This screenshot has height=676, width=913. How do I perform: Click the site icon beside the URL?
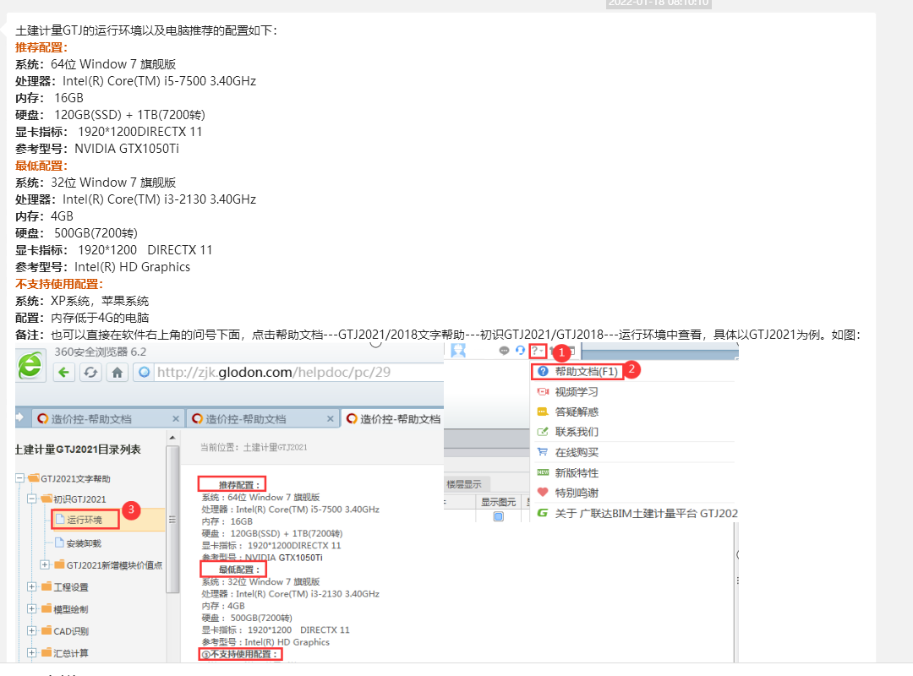[x=144, y=372]
